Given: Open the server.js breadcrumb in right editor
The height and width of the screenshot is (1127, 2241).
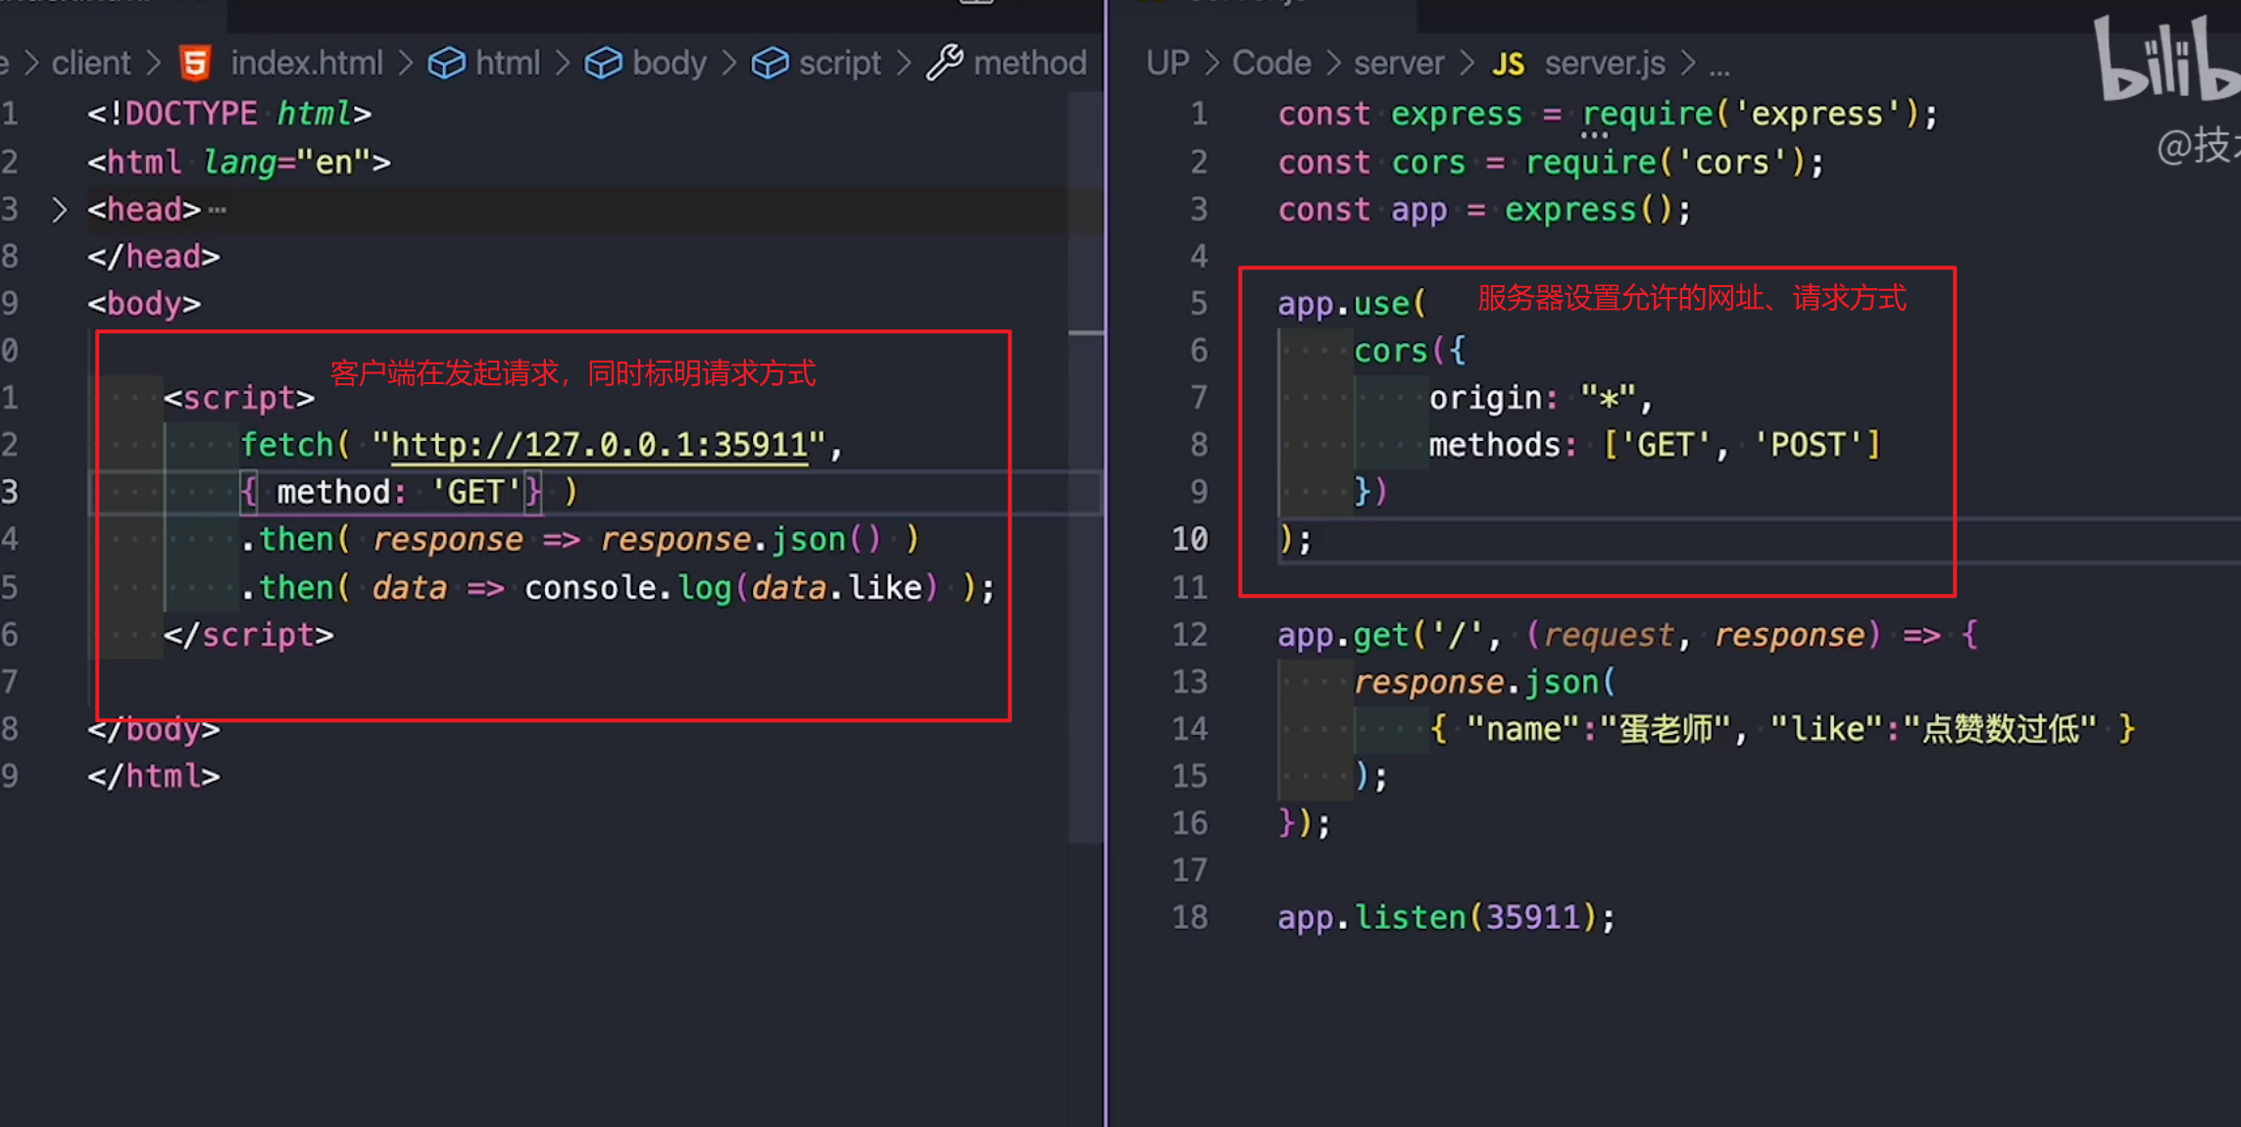Looking at the screenshot, I should (x=1605, y=63).
